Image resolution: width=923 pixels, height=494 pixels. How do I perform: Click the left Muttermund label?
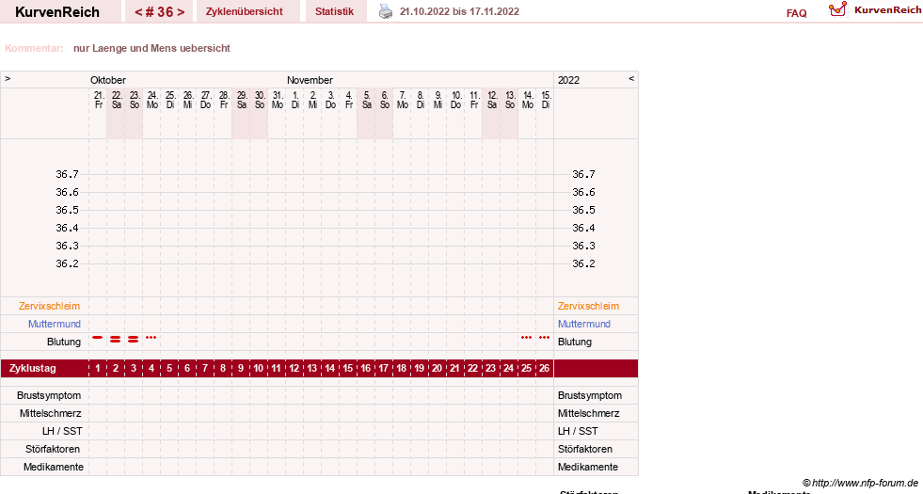(55, 324)
